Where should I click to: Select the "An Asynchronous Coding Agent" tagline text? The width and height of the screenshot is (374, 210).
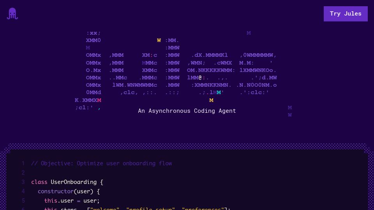(x=187, y=111)
